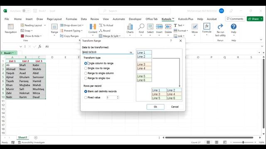
Task: Select Fixed value option
Action: [x=86, y=98]
